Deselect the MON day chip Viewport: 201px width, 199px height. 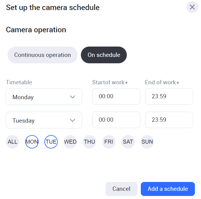[x=32, y=142]
